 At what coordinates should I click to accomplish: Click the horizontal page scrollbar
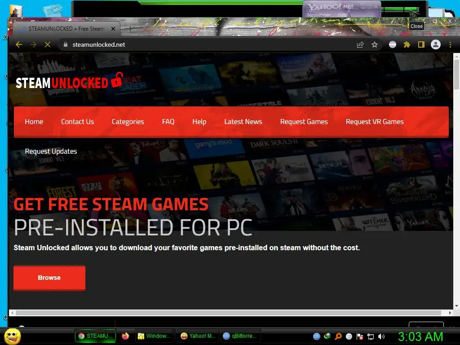pyautogui.click(x=228, y=313)
